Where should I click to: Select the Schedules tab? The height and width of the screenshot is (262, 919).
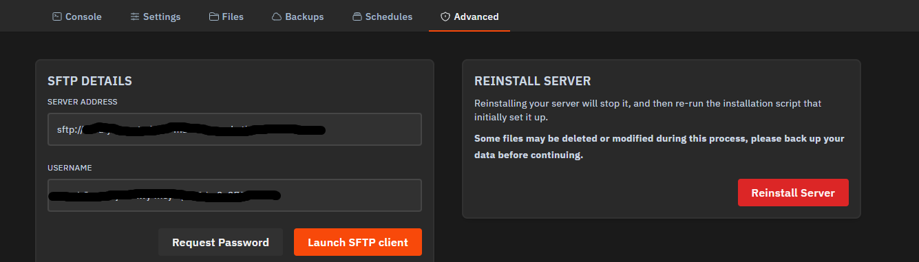point(382,17)
